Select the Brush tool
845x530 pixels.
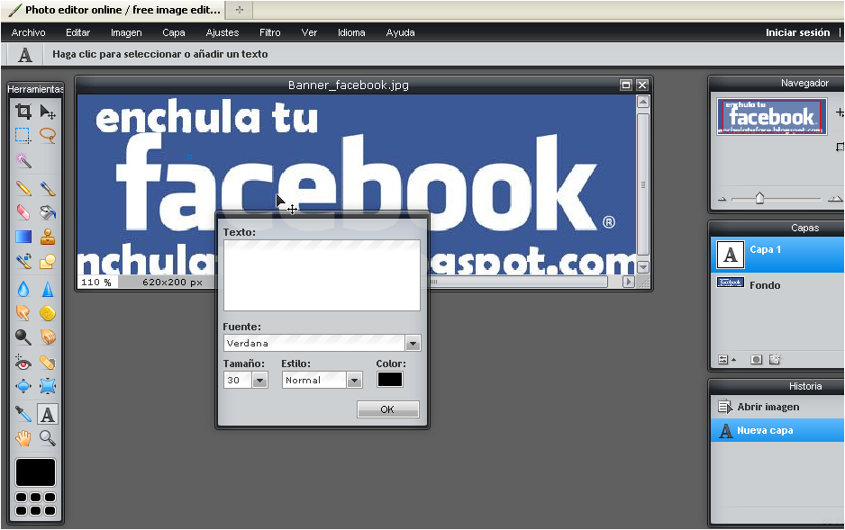(x=48, y=188)
